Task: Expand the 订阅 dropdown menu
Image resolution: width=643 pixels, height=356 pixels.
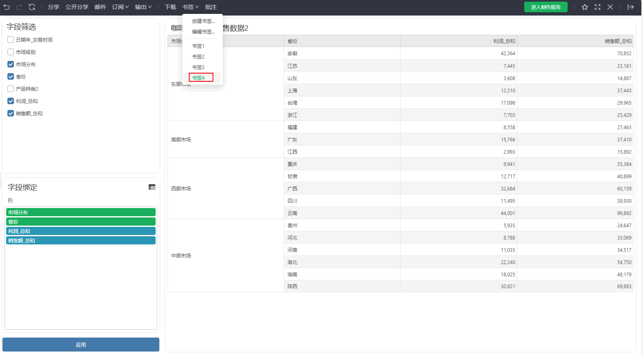Action: coord(120,7)
